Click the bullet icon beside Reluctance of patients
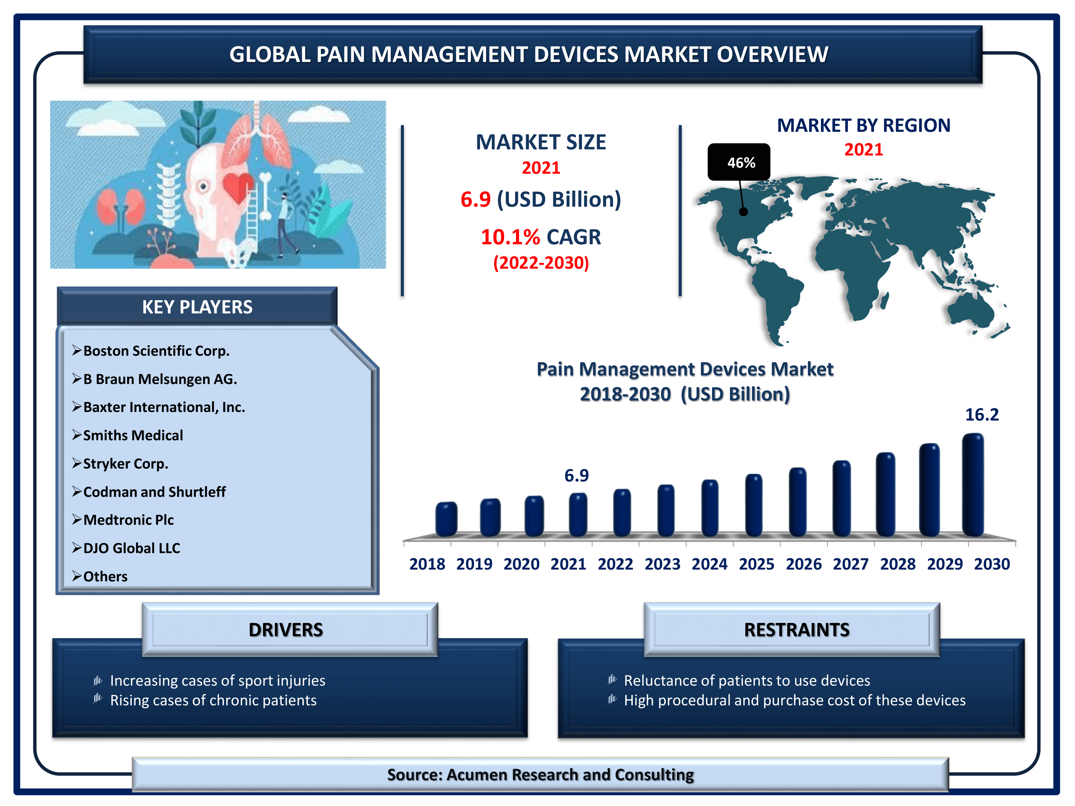The width and height of the screenshot is (1075, 806). click(612, 680)
